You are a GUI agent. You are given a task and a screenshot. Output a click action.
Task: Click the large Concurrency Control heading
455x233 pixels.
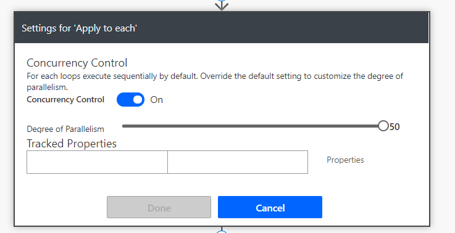tap(77, 63)
